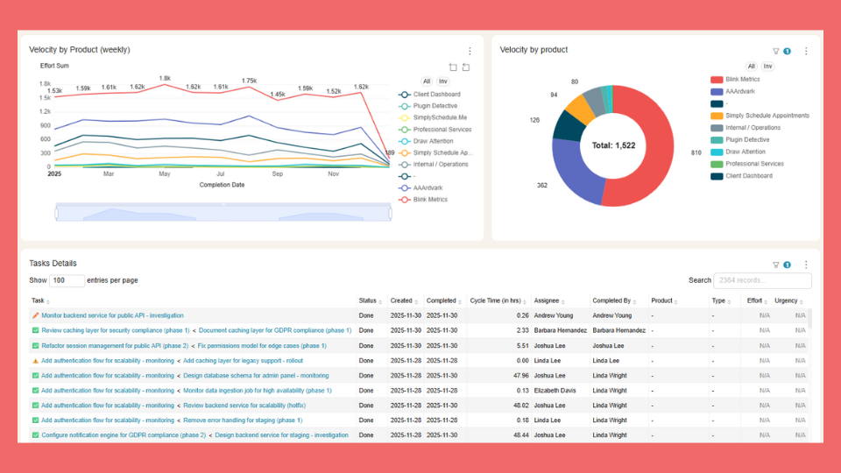841x473 pixels.
Task: Open the weekly velocity chart options menu
Action: [470, 51]
